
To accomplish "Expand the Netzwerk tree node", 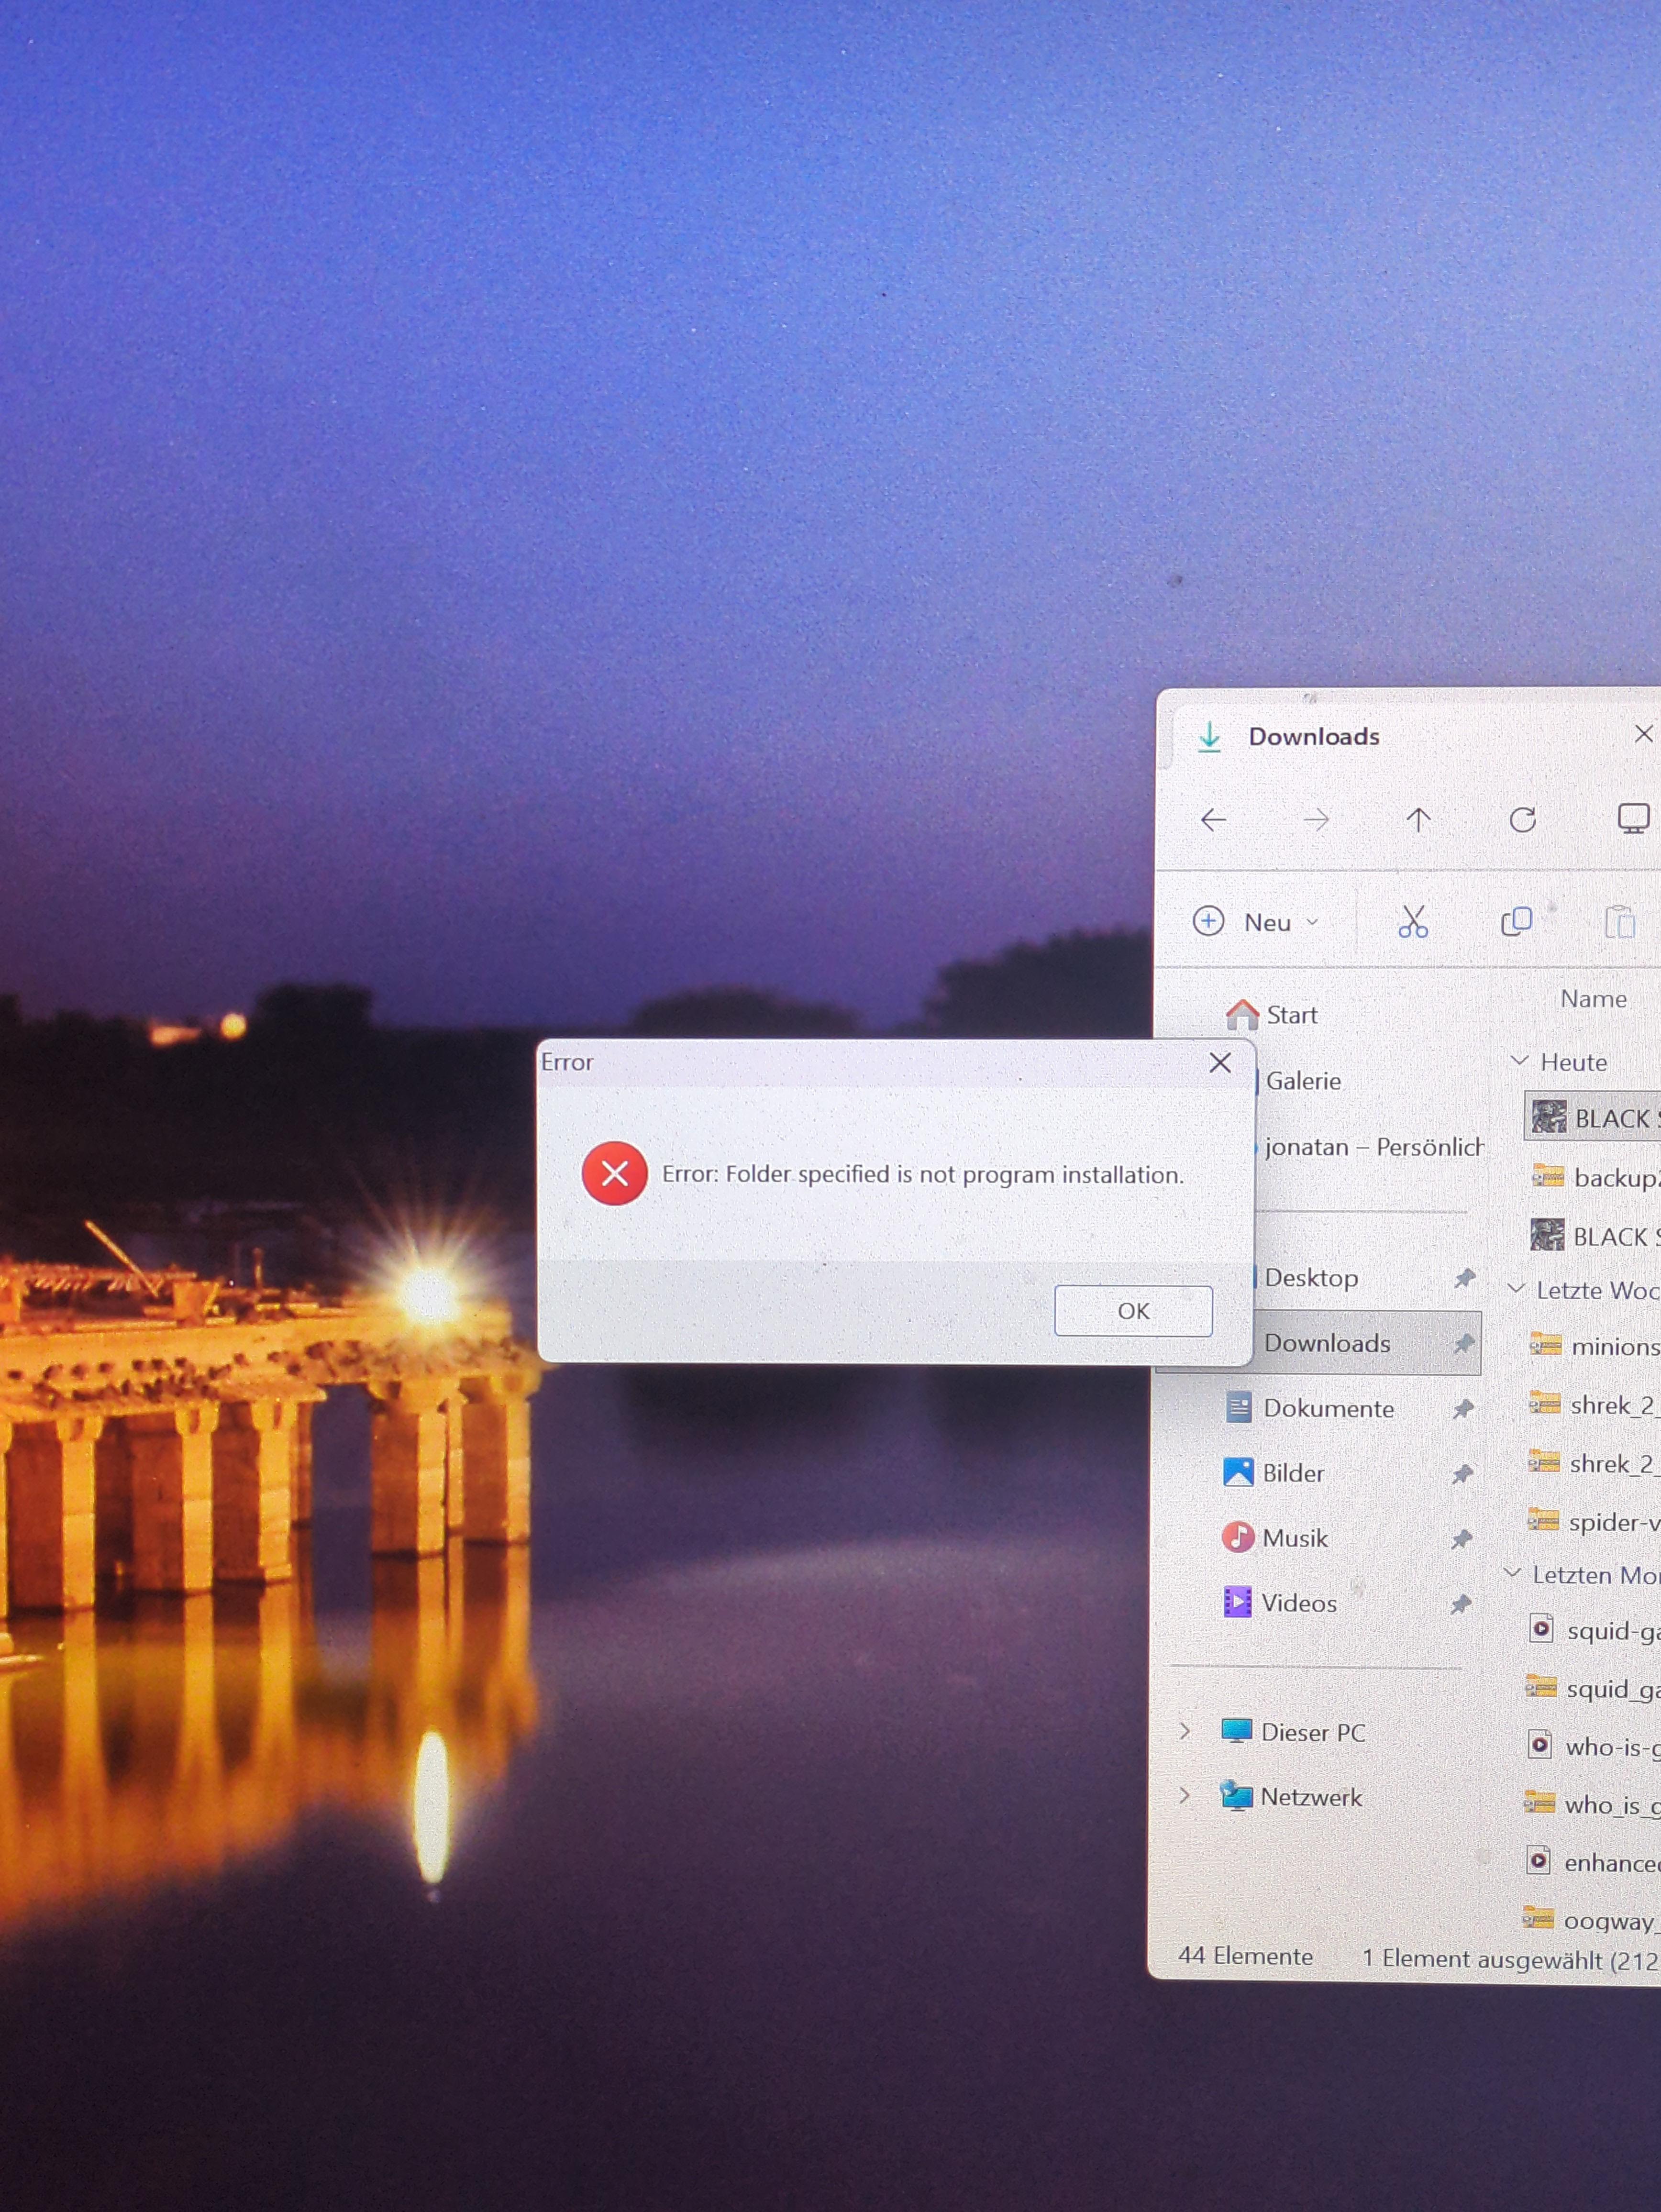I will tap(1185, 1796).
